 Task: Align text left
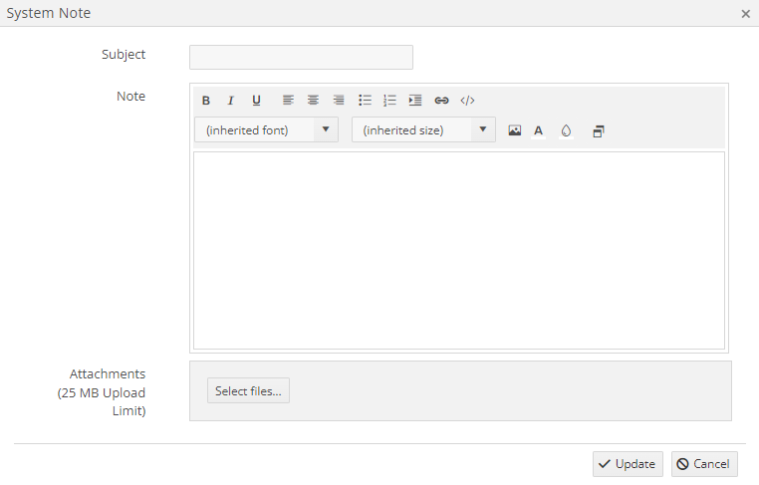coord(288,101)
